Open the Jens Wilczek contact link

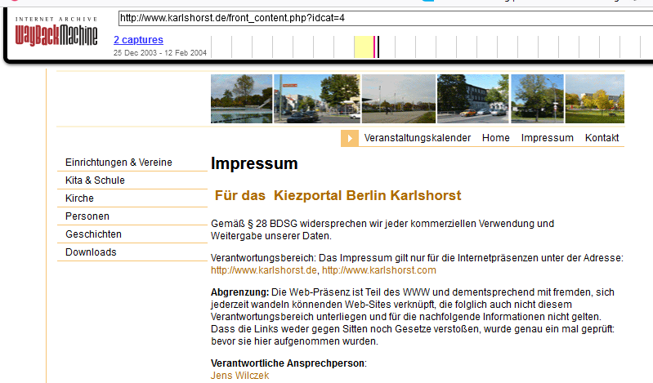pyautogui.click(x=240, y=376)
